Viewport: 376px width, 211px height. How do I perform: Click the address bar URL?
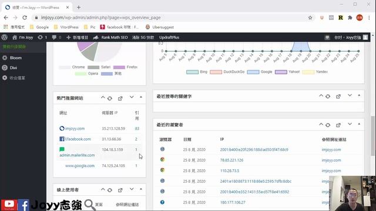(100, 18)
